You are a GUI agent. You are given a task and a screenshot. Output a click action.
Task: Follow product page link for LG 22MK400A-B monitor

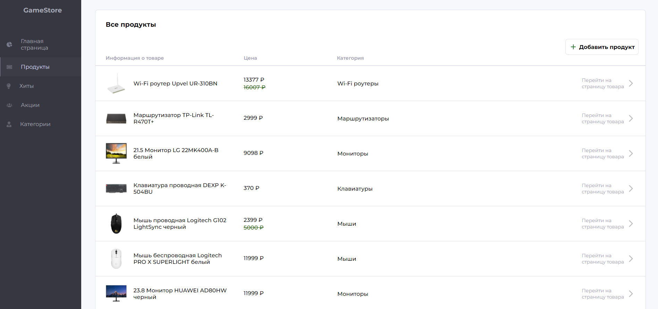(x=602, y=153)
